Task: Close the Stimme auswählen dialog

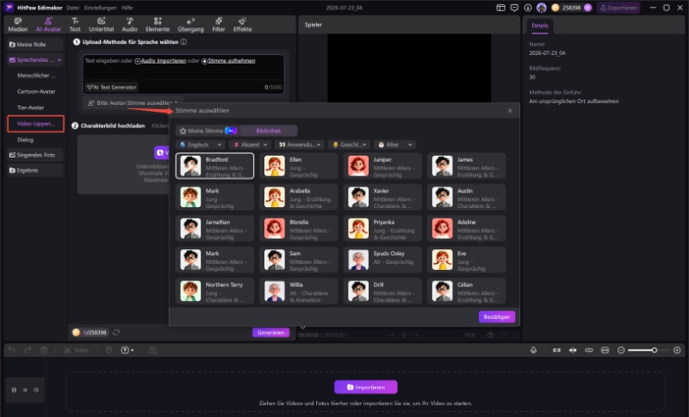Action: [x=510, y=111]
